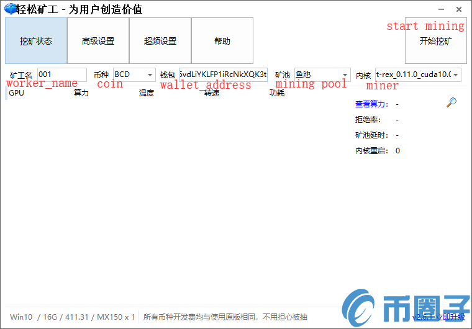Click the 温度 column header
The image size is (472, 329).
tap(147, 93)
